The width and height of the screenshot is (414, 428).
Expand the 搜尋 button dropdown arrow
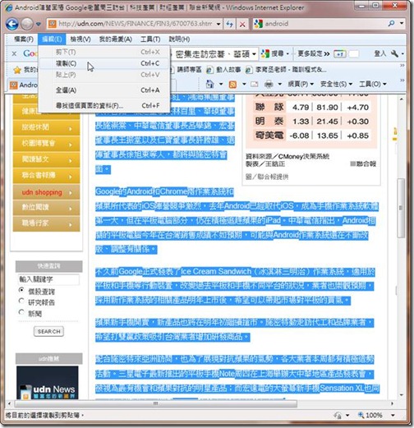pyautogui.click(x=287, y=53)
